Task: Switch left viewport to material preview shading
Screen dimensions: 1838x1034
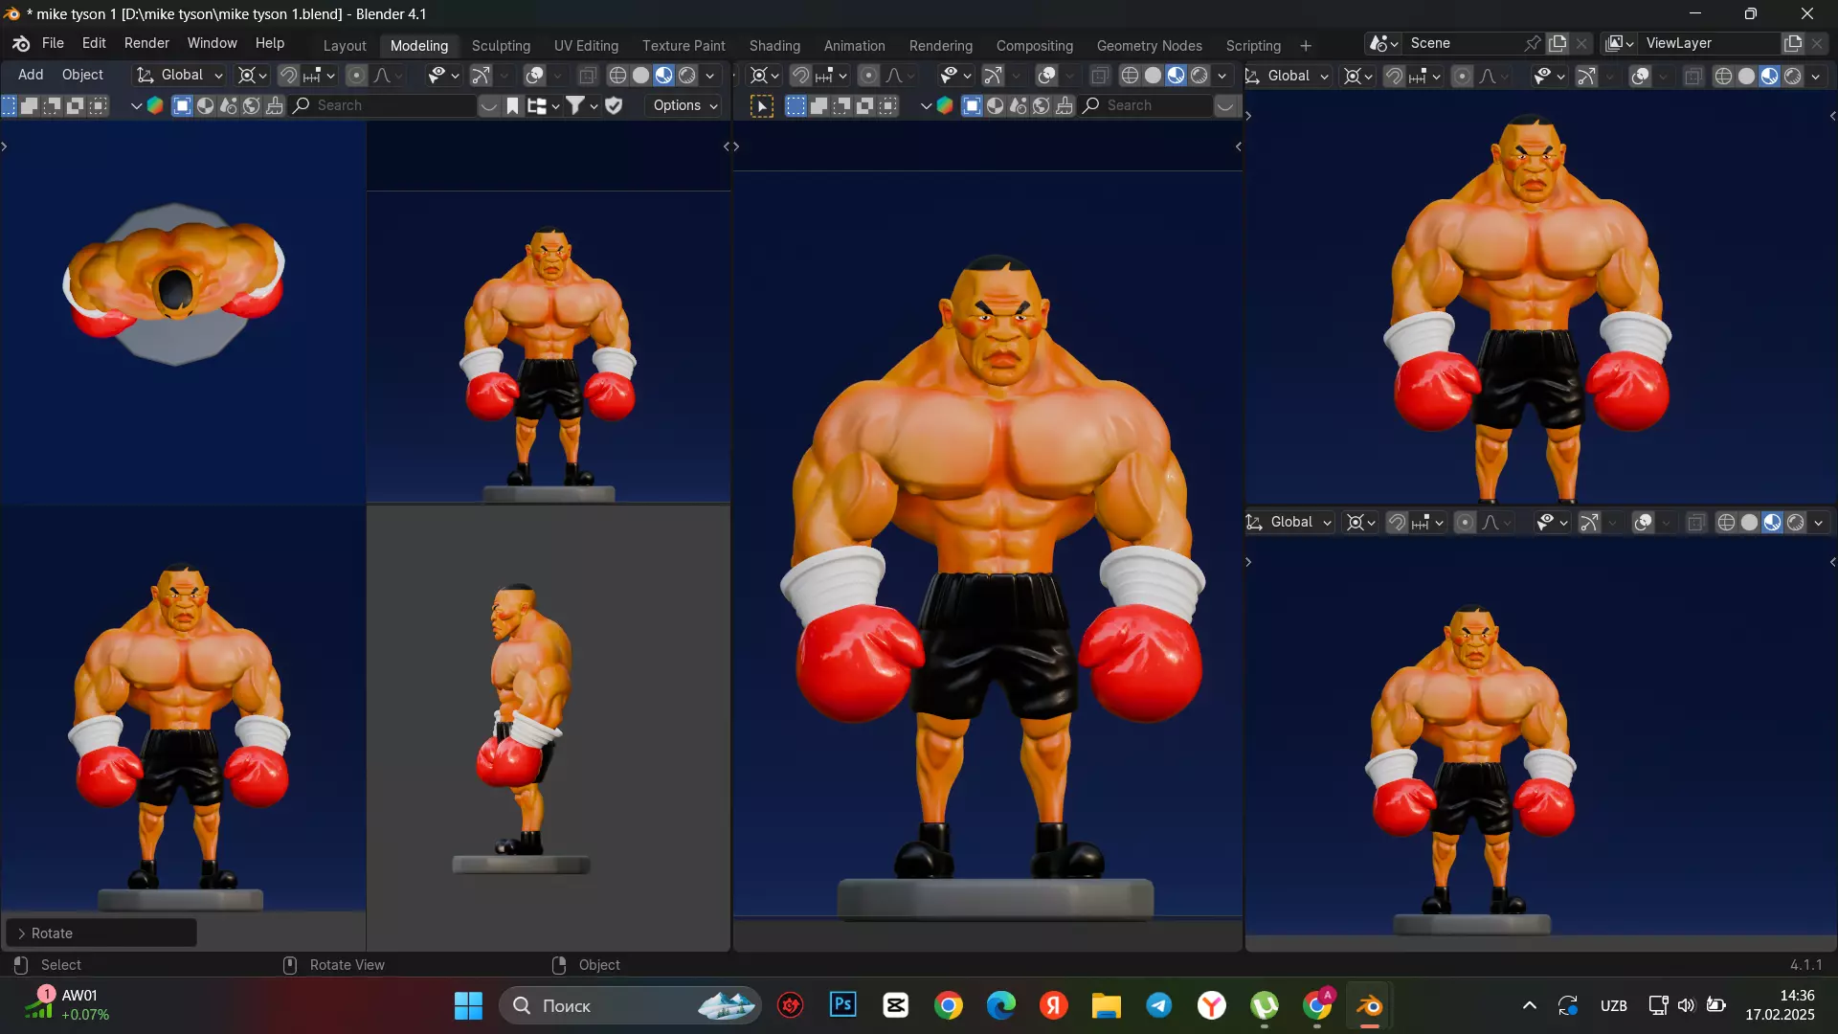Action: (x=664, y=76)
